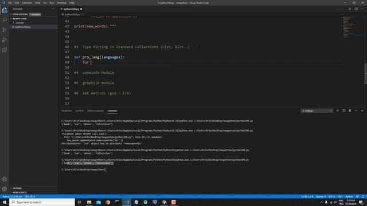Show hidden system tray icons
Image resolution: width=367 pixels, height=206 pixels.
pos(321,202)
